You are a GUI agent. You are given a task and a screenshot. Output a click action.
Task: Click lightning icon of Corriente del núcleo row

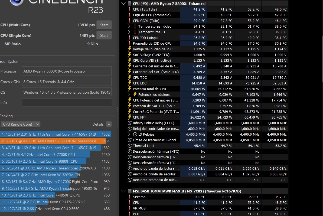pyautogui.click(x=130, y=66)
